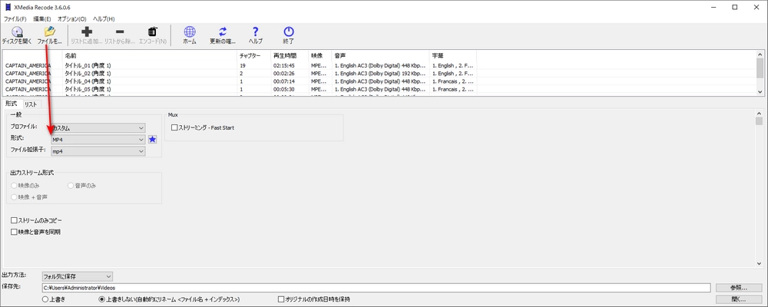Select the 上書き radio button

click(46, 299)
